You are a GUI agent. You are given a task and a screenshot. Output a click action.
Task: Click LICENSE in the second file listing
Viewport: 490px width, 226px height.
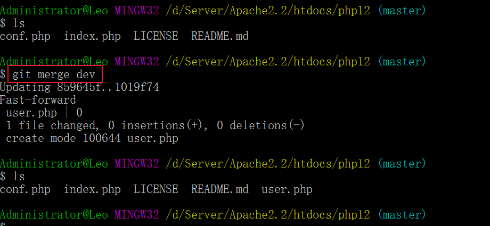pos(156,189)
